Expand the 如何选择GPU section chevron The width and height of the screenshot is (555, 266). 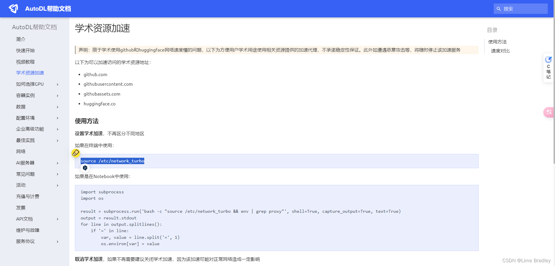[58, 84]
